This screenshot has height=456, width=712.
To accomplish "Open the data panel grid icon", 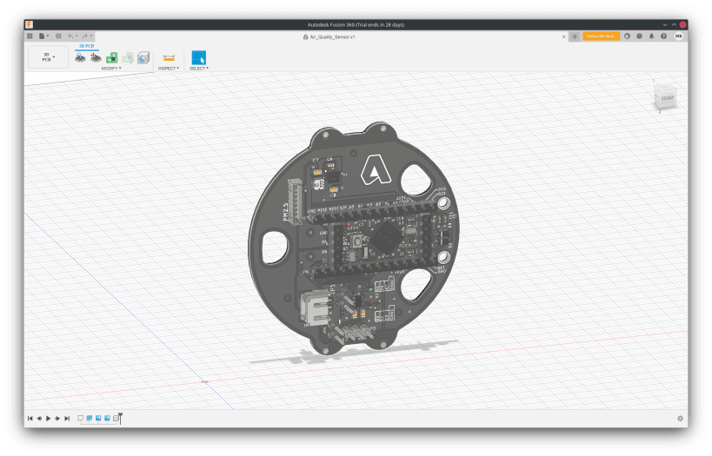I will [30, 36].
